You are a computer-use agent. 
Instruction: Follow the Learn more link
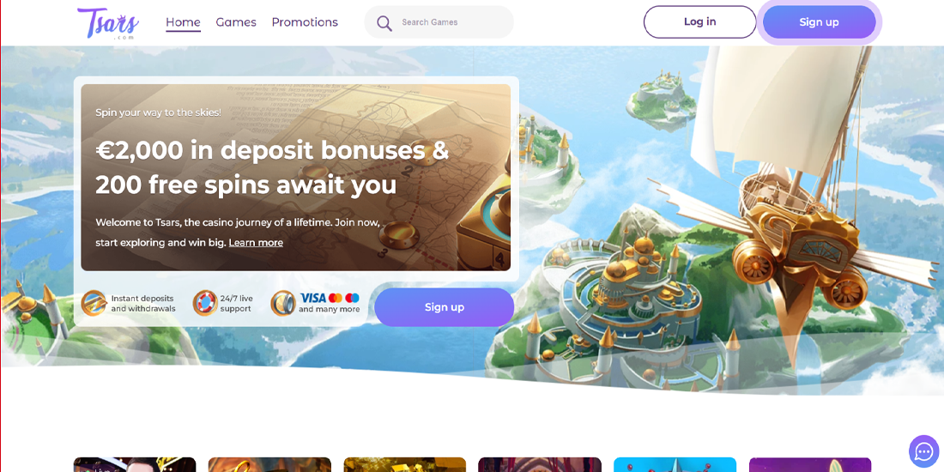pyautogui.click(x=256, y=243)
